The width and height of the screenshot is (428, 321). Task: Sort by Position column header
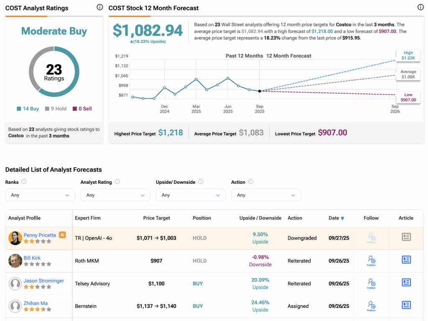point(202,218)
